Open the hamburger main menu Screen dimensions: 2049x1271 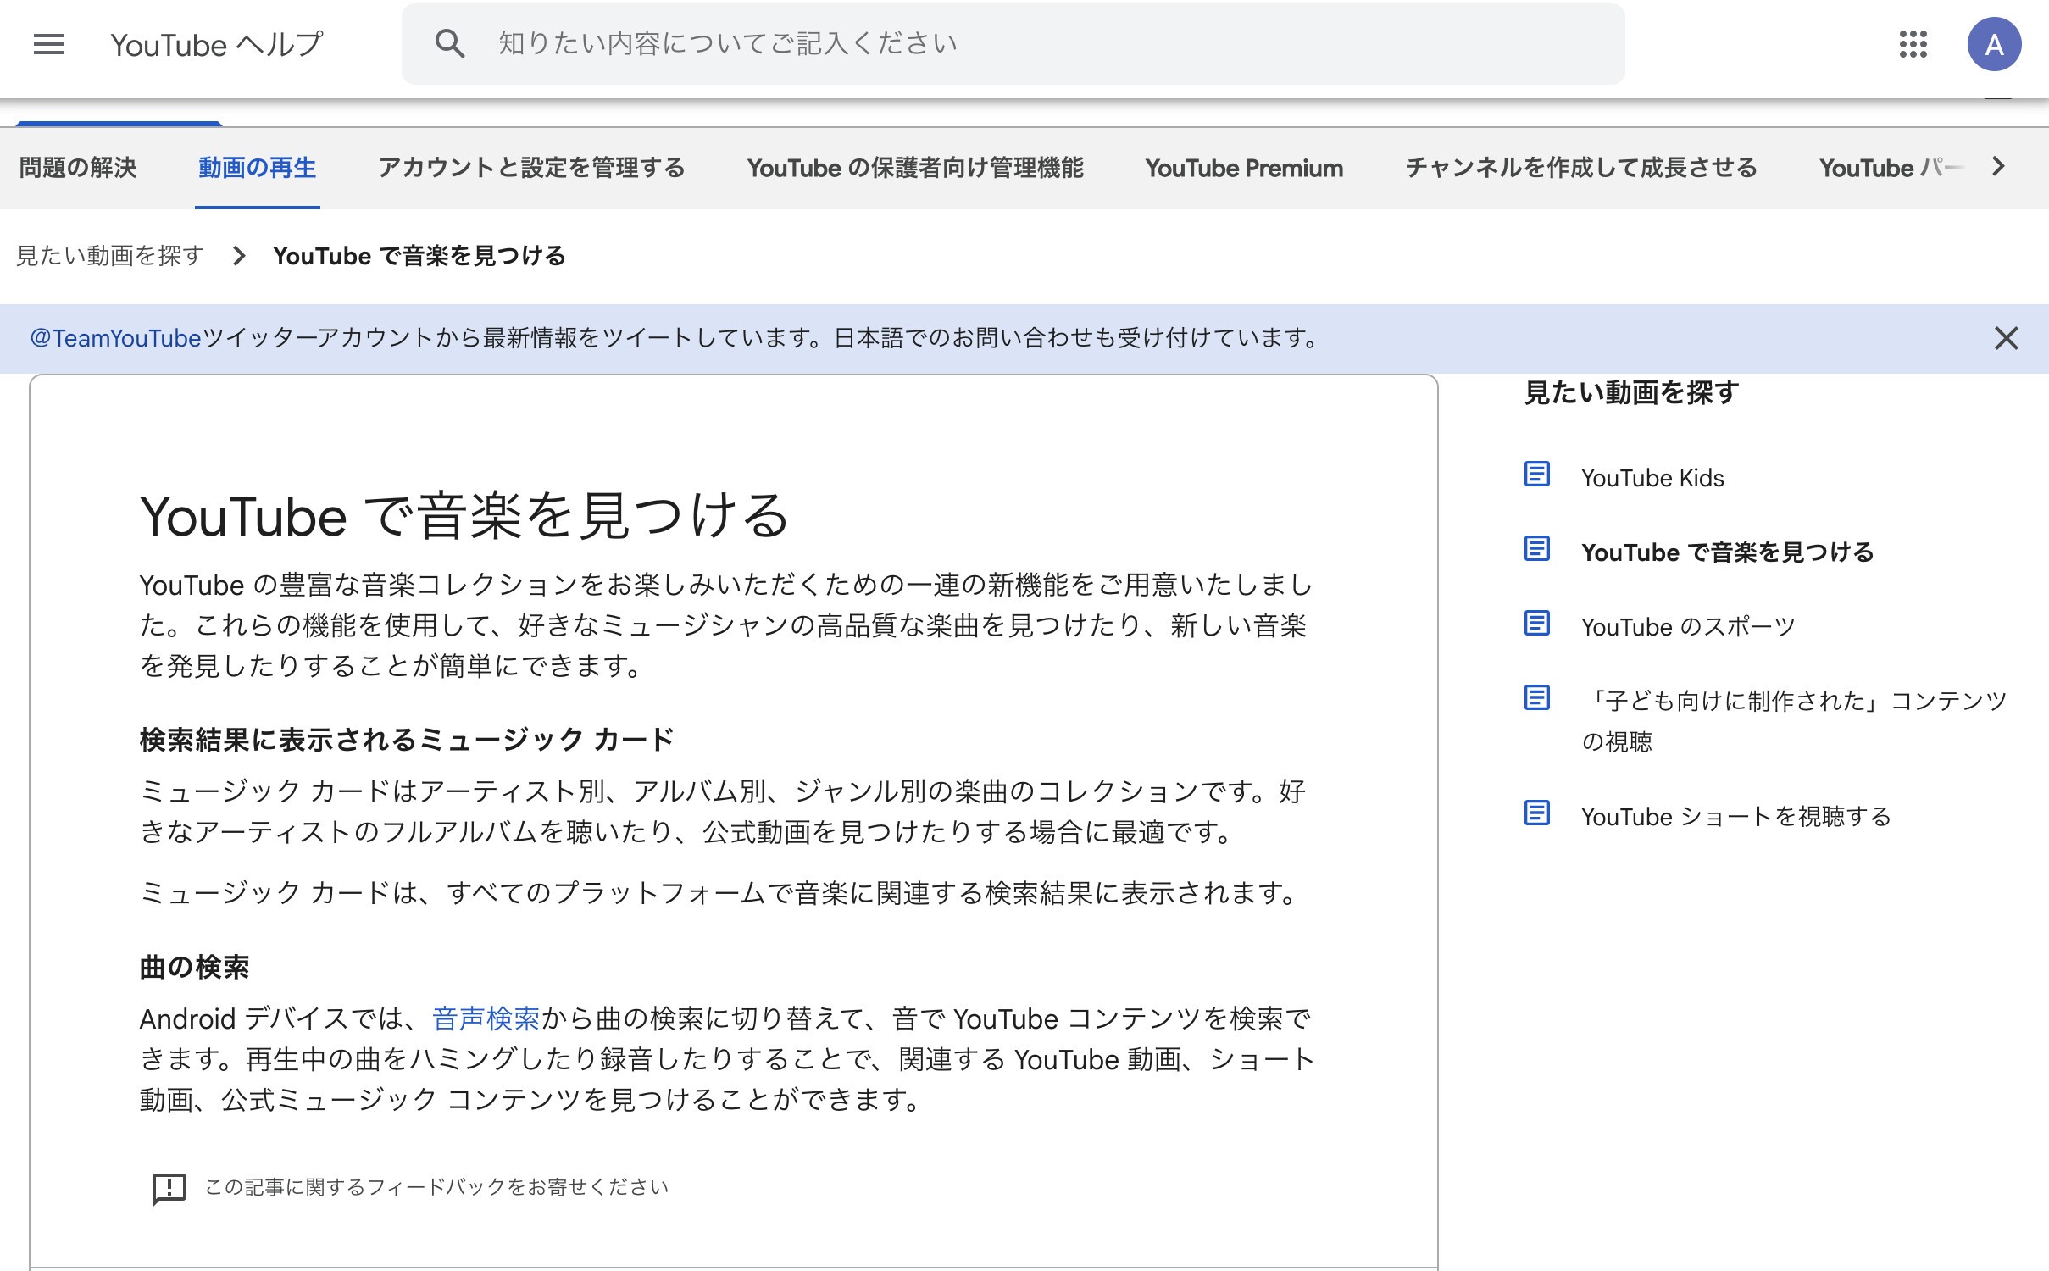(49, 44)
